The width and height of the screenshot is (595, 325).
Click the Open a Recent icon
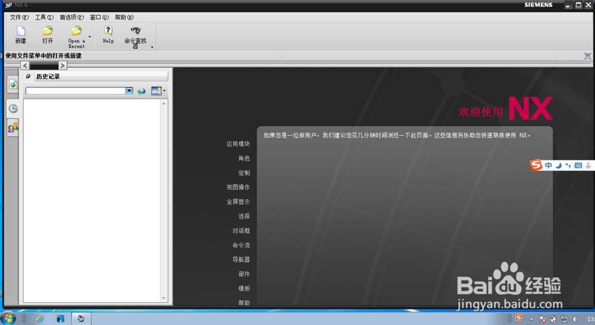point(76,31)
